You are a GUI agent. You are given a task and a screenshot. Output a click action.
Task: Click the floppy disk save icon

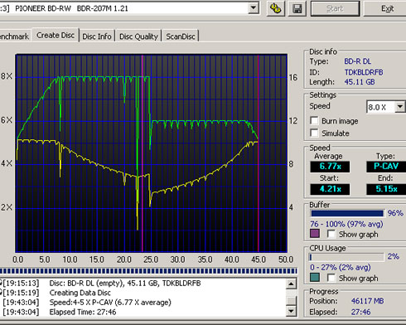297,8
